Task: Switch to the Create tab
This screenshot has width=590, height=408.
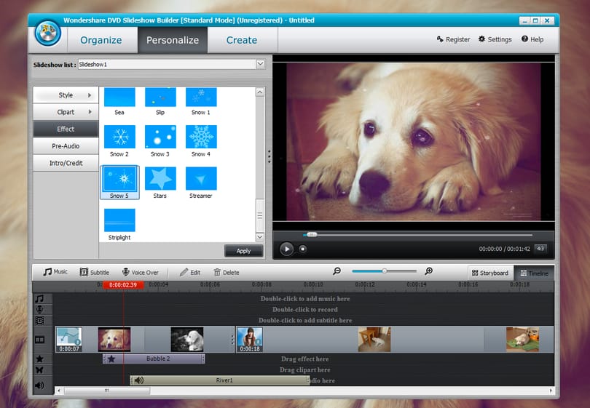Action: click(242, 40)
